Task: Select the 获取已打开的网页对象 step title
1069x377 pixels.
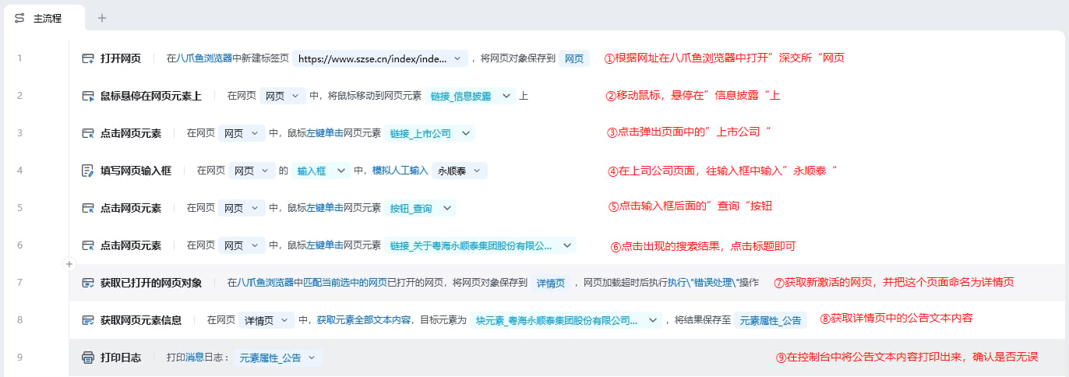Action: (151, 283)
